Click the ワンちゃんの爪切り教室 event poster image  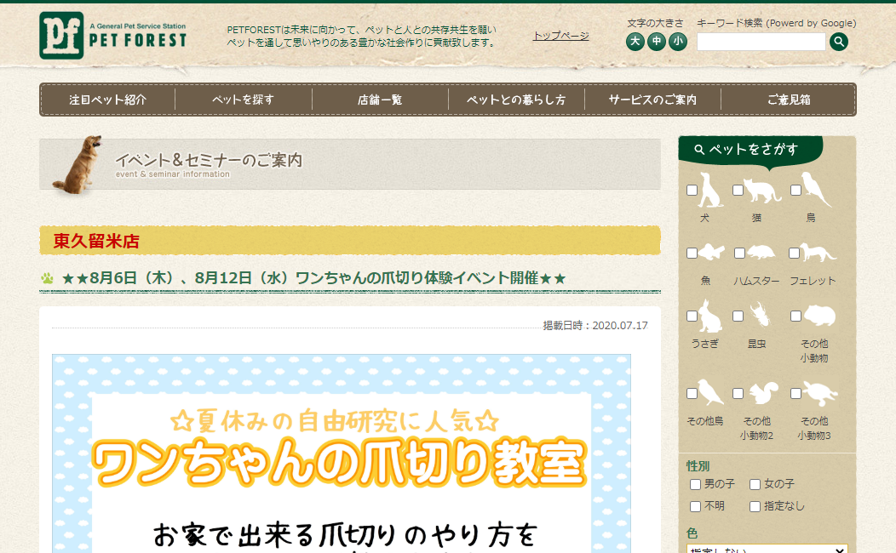(x=342, y=453)
